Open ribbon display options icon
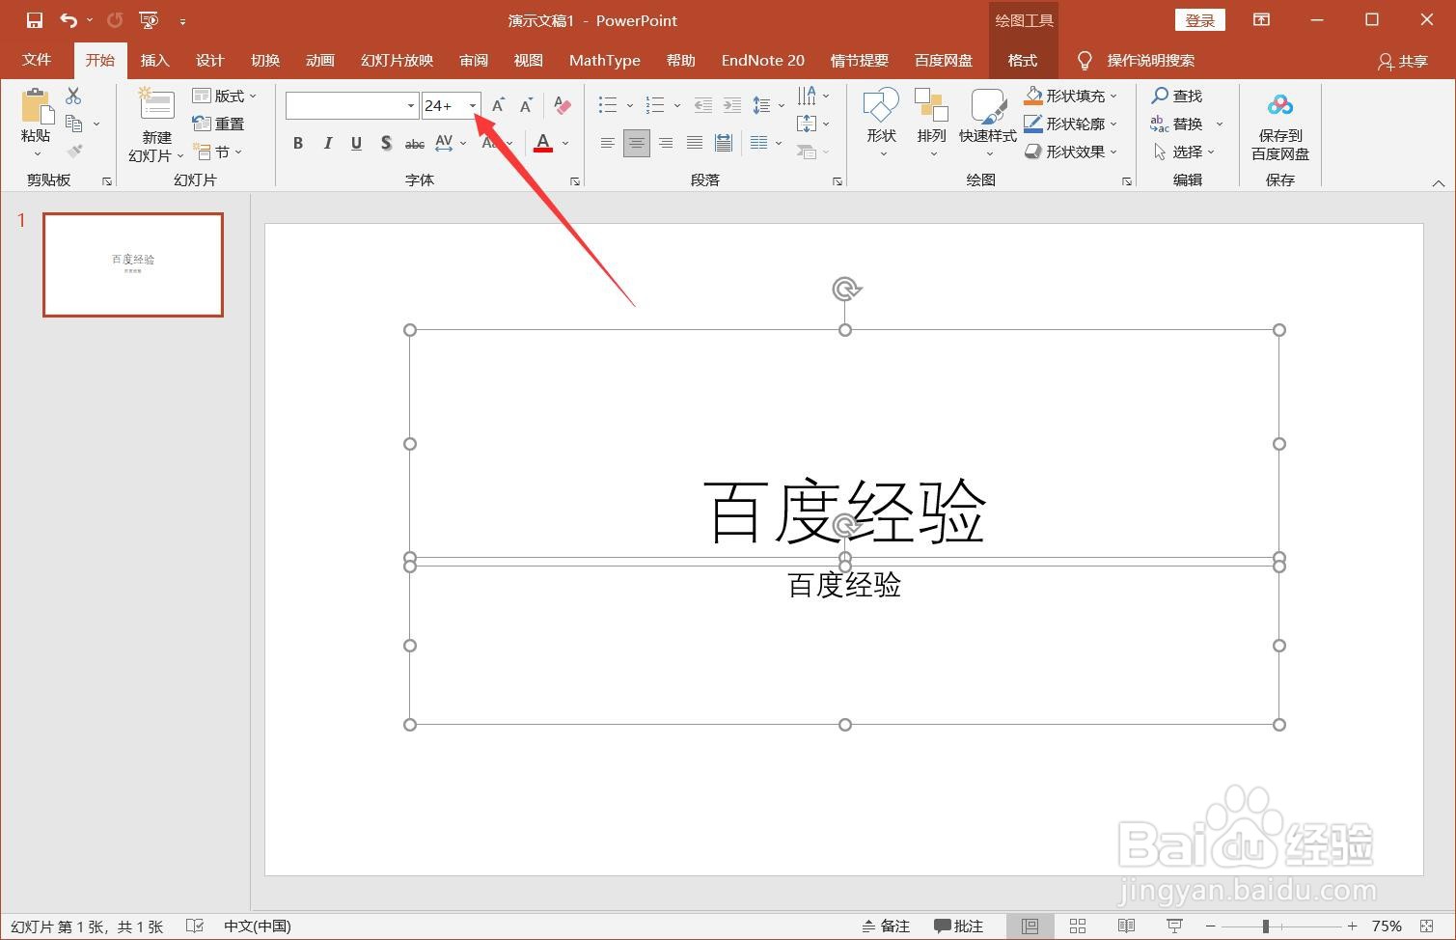The image size is (1456, 940). click(x=1261, y=20)
